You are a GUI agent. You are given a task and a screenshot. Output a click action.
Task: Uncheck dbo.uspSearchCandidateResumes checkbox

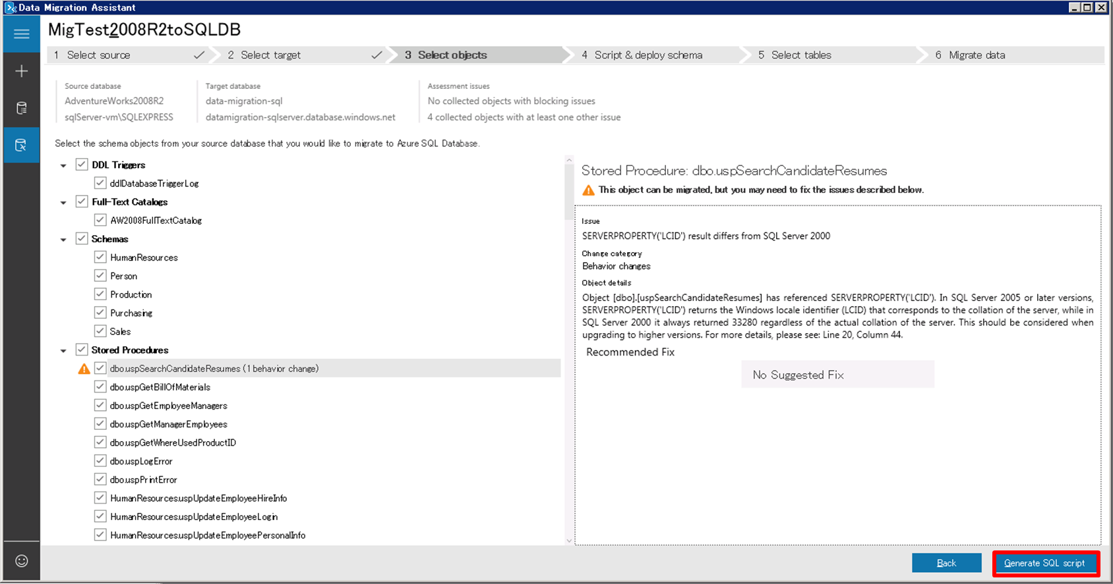point(100,368)
